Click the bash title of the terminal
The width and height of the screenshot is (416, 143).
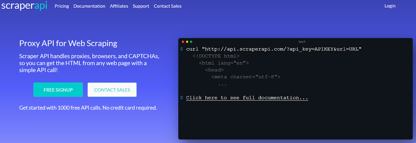pos(302,42)
